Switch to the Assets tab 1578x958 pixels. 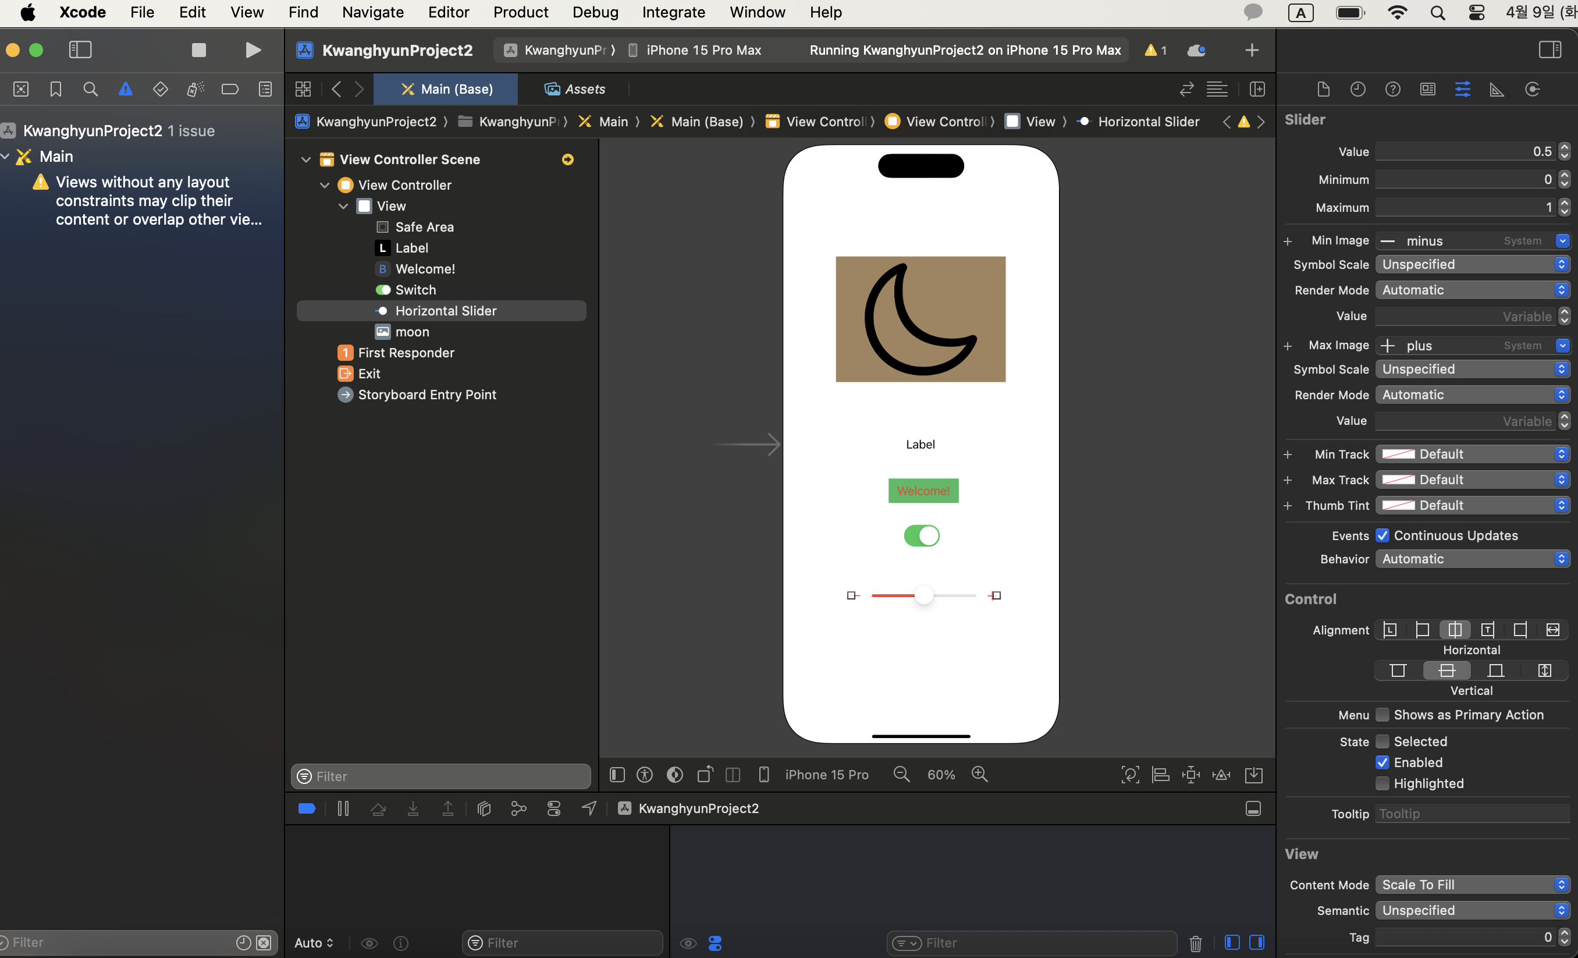(574, 89)
